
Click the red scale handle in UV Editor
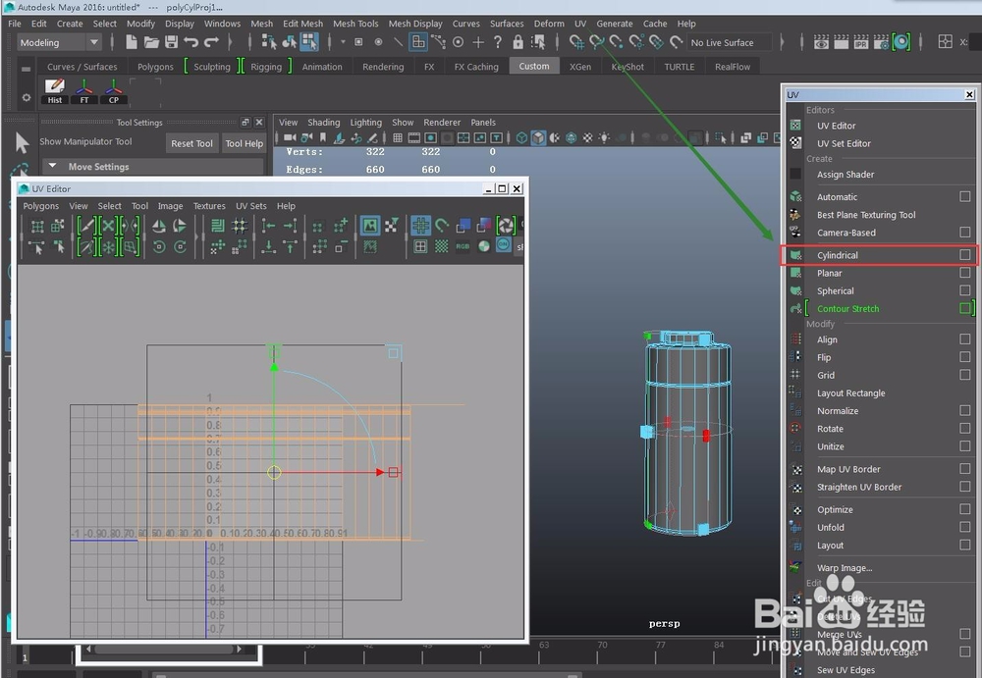(394, 472)
